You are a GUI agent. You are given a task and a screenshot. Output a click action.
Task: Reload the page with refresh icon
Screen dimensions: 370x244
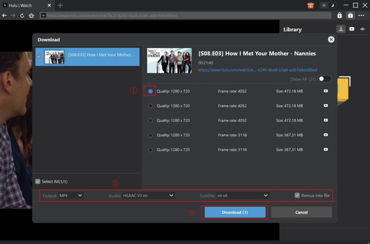(x=22, y=15)
